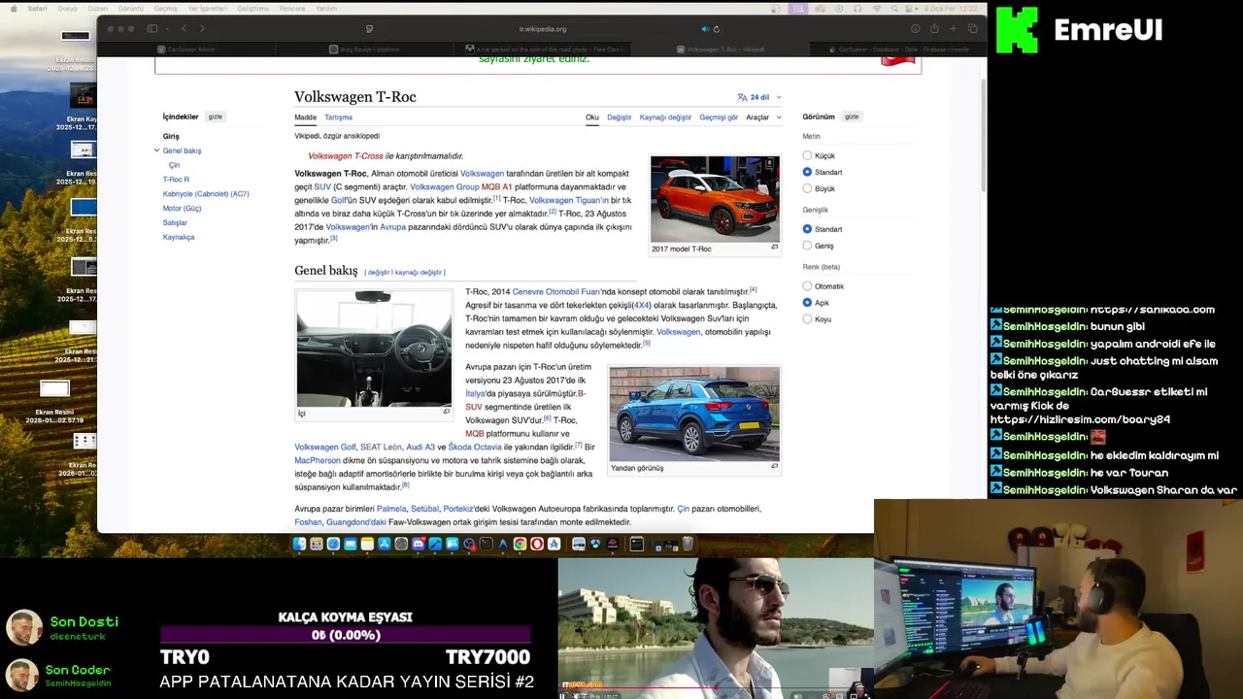Image resolution: width=1243 pixels, height=699 pixels.
Task: Open the Araçlar tools dropdown
Action: (x=763, y=117)
